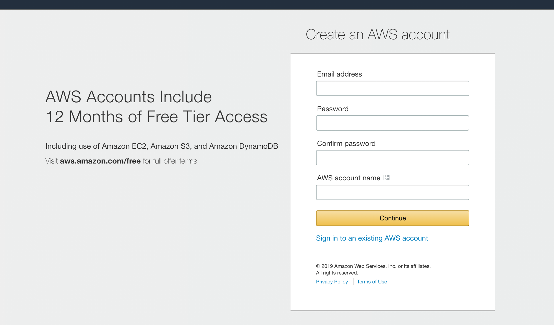
Task: Click into the Password input box
Action: (392, 123)
